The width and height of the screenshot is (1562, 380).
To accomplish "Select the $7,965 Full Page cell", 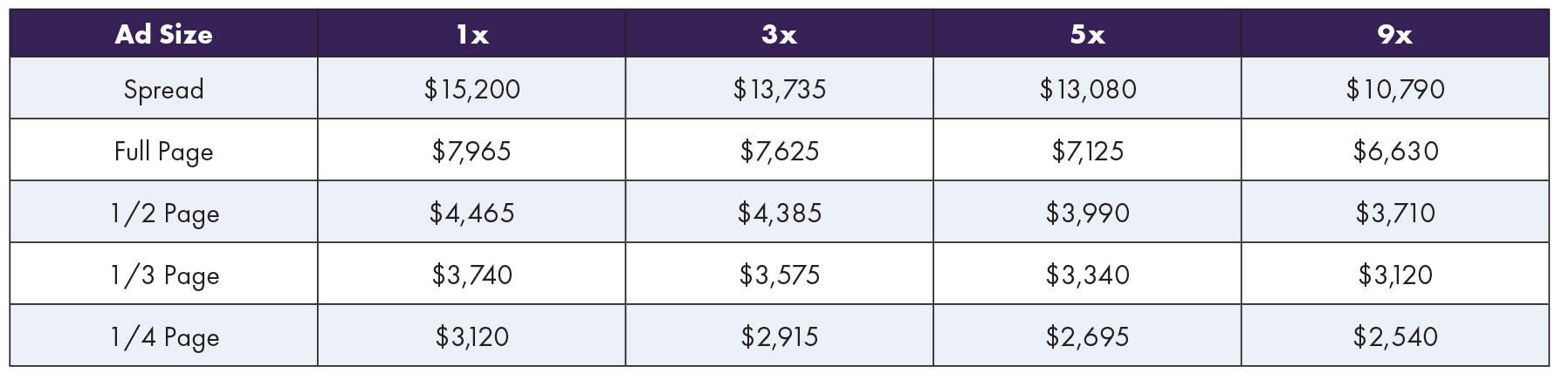I will click(x=471, y=151).
